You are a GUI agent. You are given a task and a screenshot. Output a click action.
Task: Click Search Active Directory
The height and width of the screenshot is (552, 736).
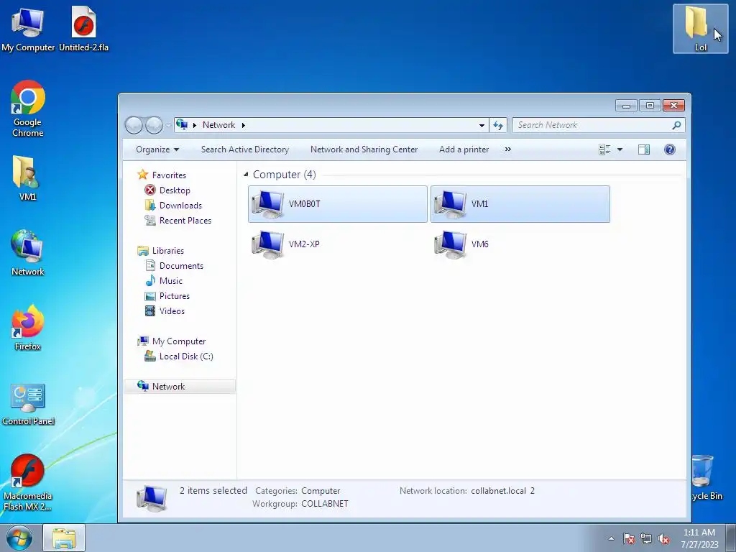pos(245,149)
